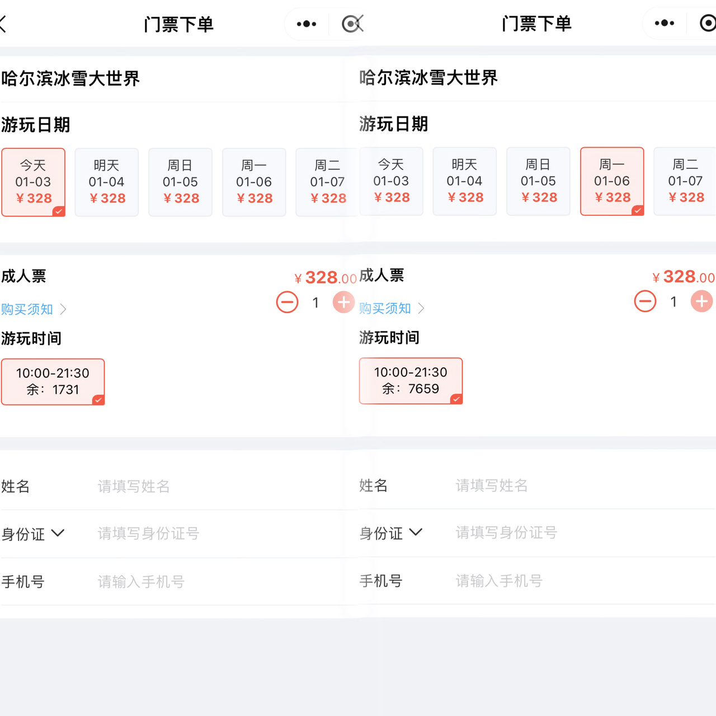The height and width of the screenshot is (716, 716).
Task: Select 明天 01-04 date on right screen
Action: click(465, 181)
